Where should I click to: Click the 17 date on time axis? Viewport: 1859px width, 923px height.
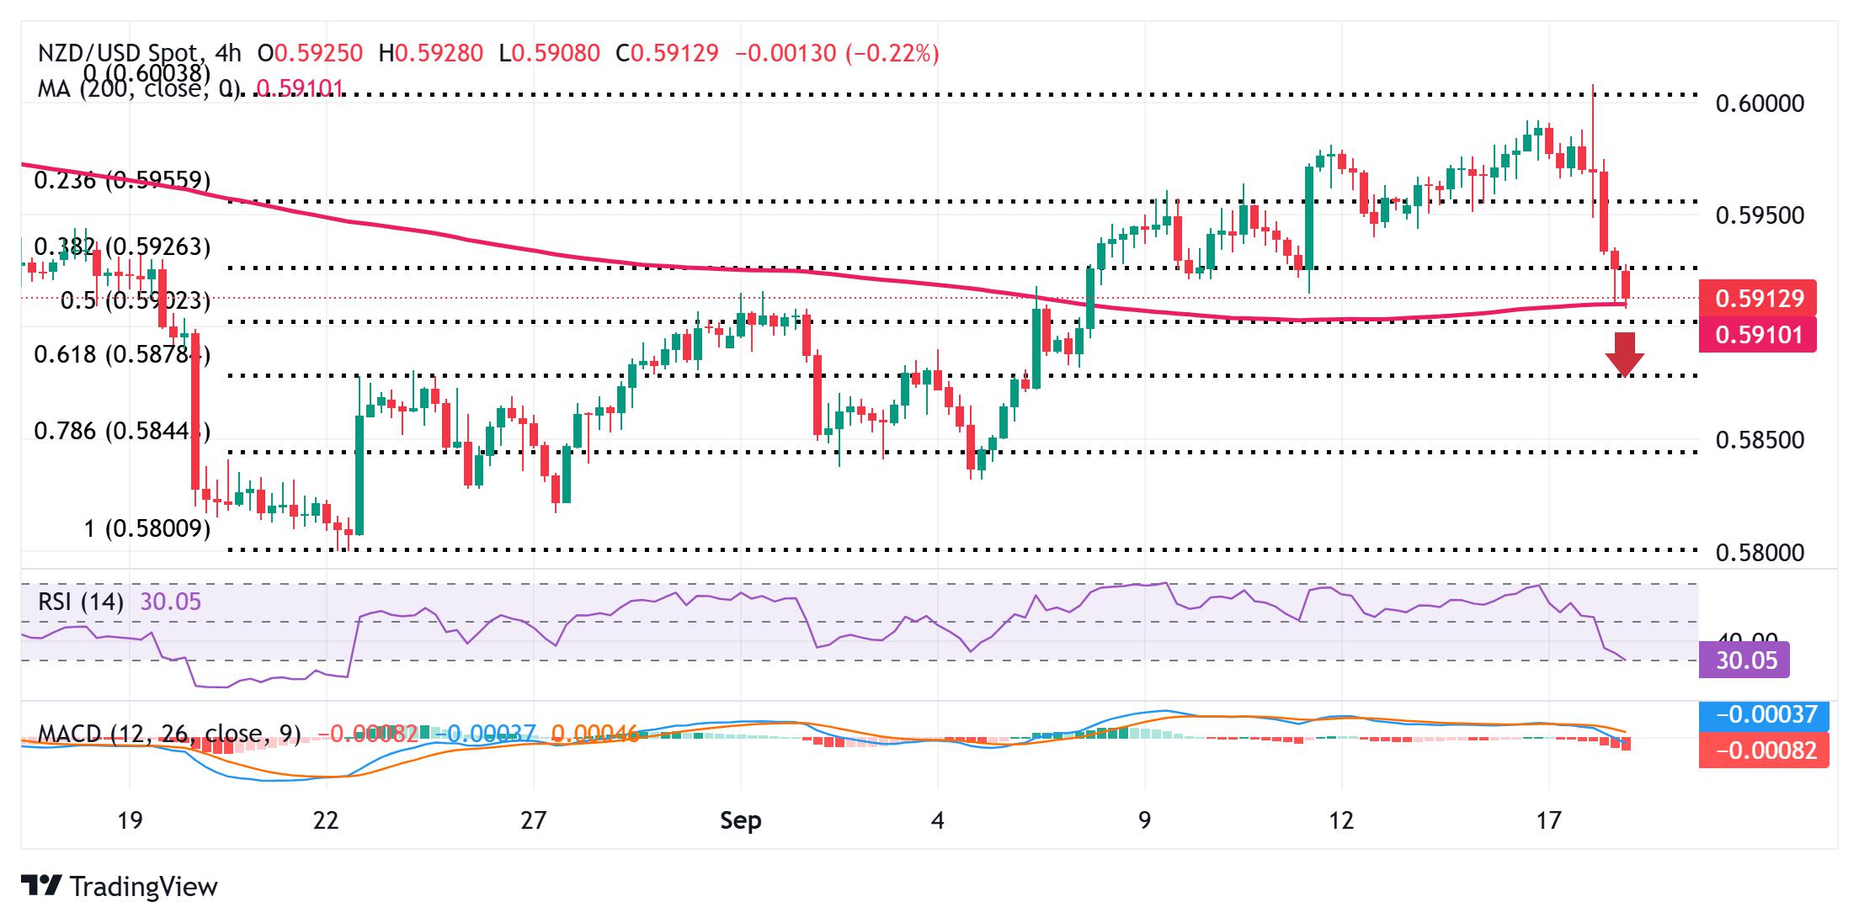tap(1548, 820)
